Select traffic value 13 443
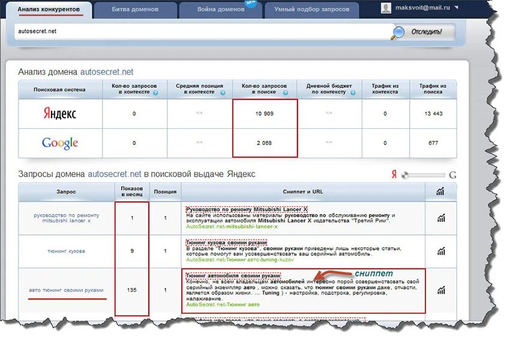510x341 pixels. 433,114
